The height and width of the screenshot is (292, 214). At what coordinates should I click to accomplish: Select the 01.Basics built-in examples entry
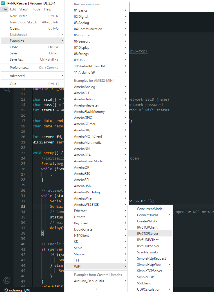81,10
